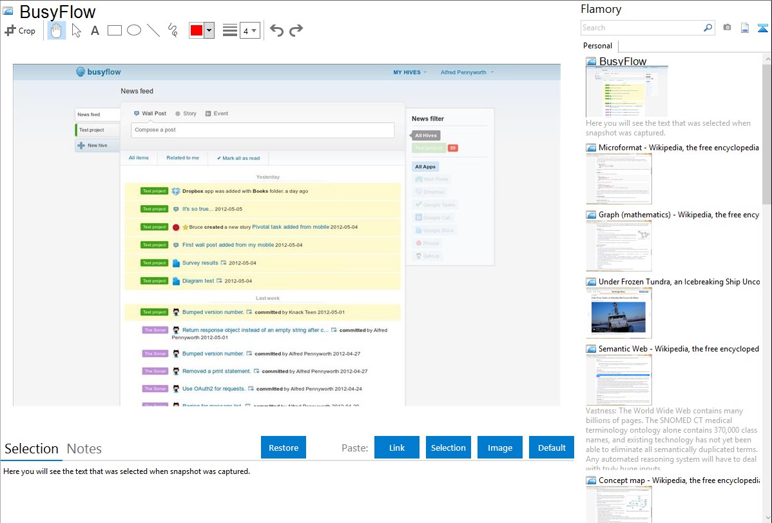Image resolution: width=772 pixels, height=523 pixels.
Task: Open First wall post added from mobile
Action: point(228,245)
